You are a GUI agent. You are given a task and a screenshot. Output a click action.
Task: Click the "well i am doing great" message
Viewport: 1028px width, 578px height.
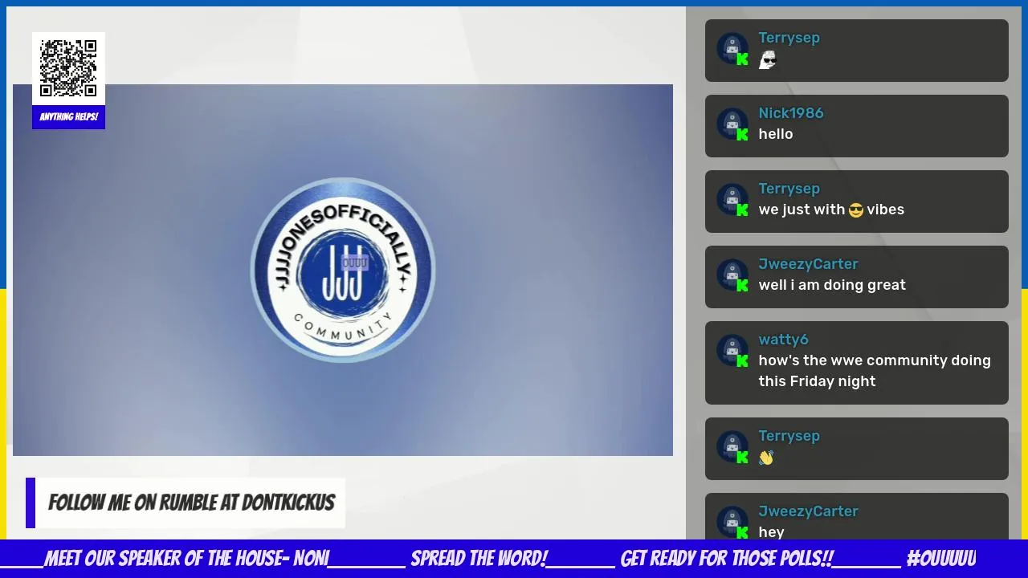coord(832,285)
